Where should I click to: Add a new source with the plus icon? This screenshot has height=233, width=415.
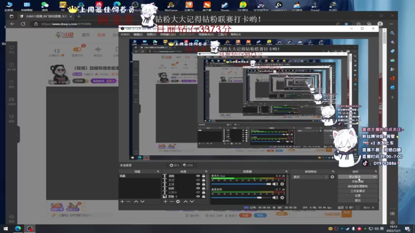click(165, 201)
